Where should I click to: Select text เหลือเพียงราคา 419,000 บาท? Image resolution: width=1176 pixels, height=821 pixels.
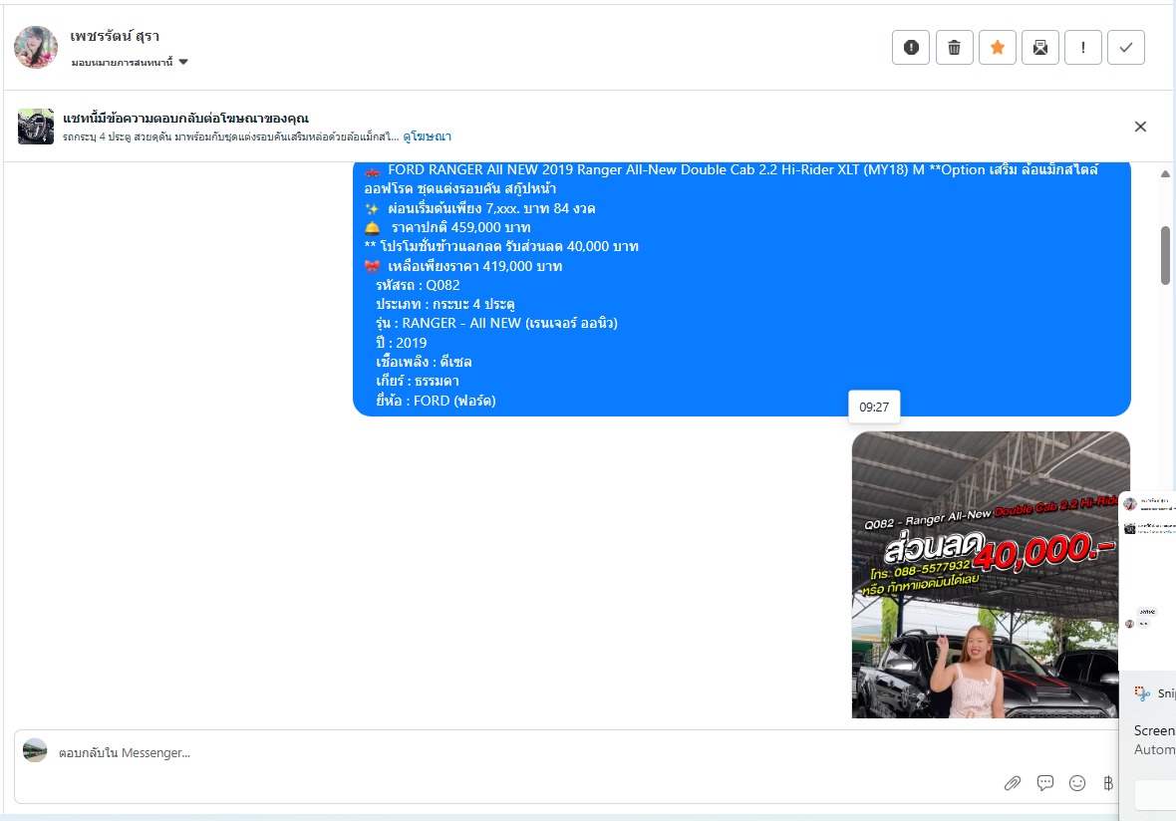[474, 266]
